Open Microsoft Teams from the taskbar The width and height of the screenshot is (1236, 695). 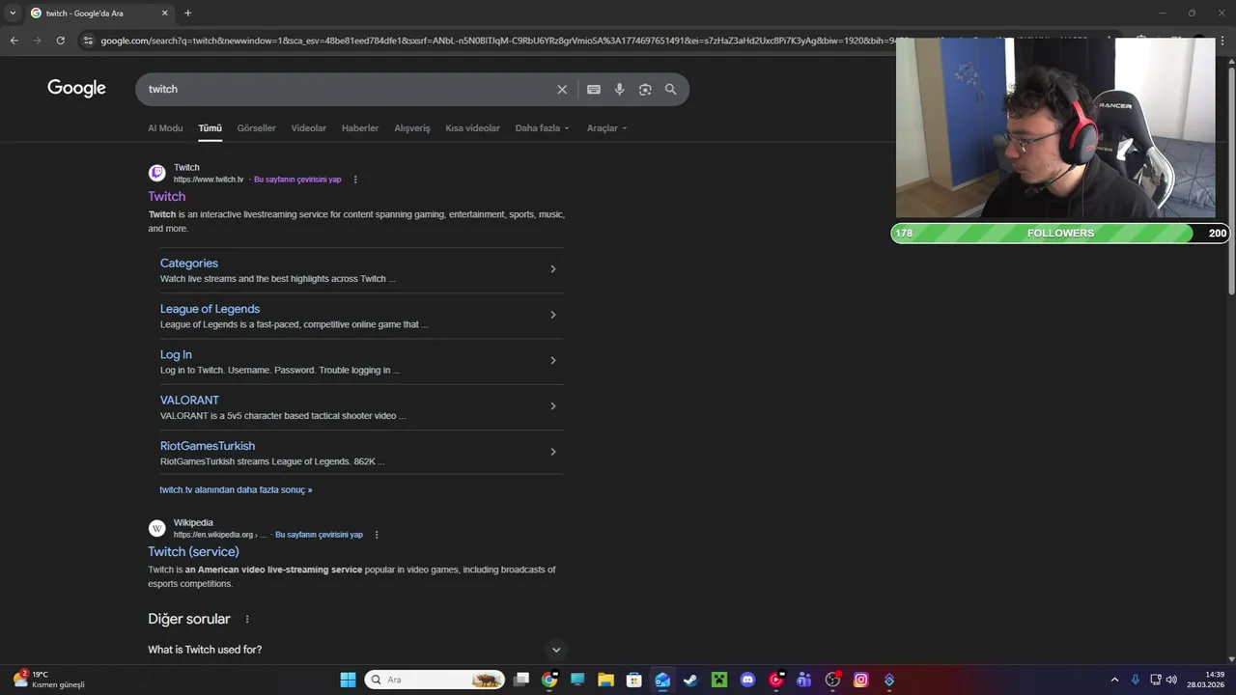[803, 680]
